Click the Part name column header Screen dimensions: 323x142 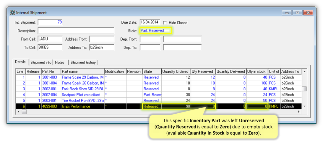pyautogui.click(x=82, y=71)
